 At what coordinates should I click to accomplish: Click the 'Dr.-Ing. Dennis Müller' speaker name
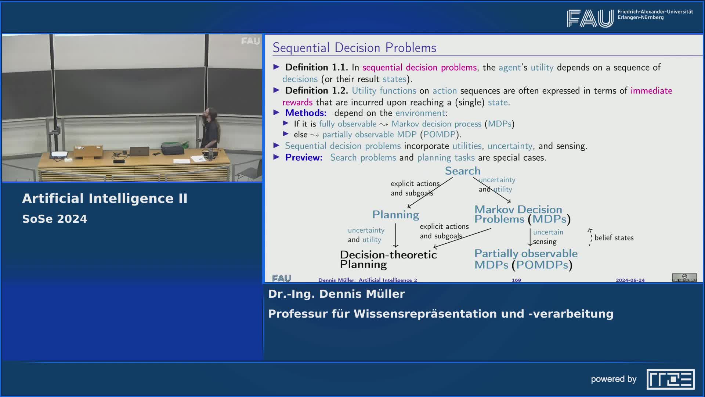click(x=336, y=294)
